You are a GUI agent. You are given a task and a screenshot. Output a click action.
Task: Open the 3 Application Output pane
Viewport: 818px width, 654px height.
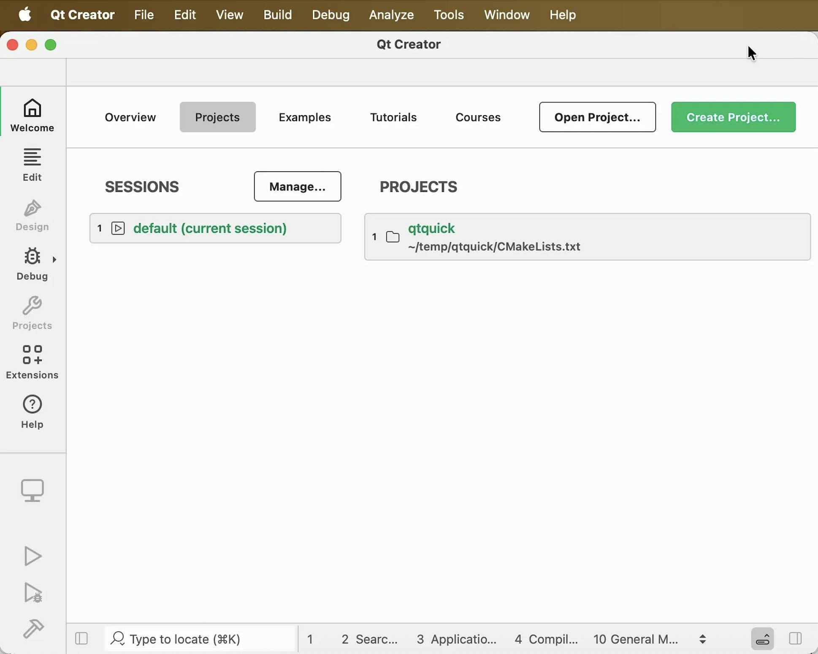click(456, 639)
